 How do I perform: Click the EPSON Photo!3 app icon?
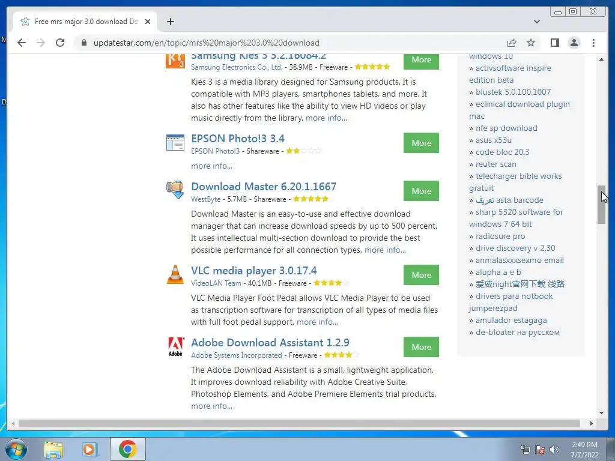[175, 143]
